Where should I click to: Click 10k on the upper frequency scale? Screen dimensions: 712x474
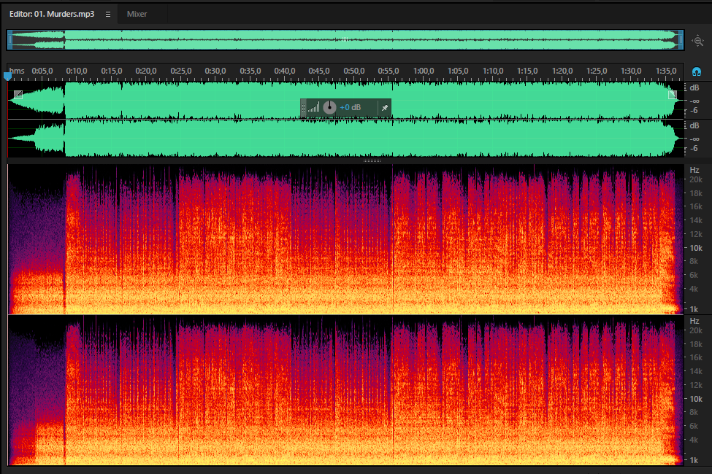pyautogui.click(x=696, y=248)
